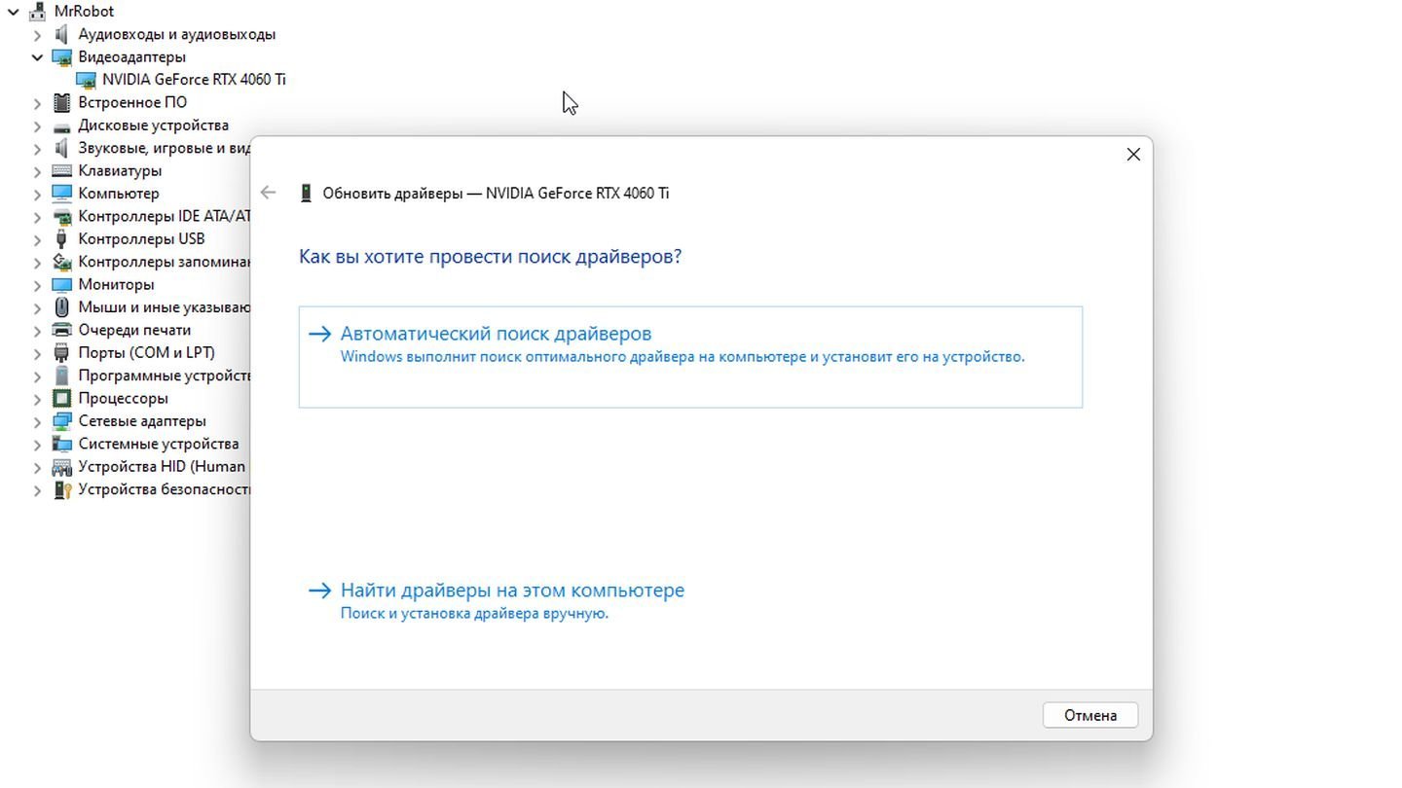Viewport: 1402px width, 788px height.
Task: Expand the Очереди печати category
Action: coord(37,330)
